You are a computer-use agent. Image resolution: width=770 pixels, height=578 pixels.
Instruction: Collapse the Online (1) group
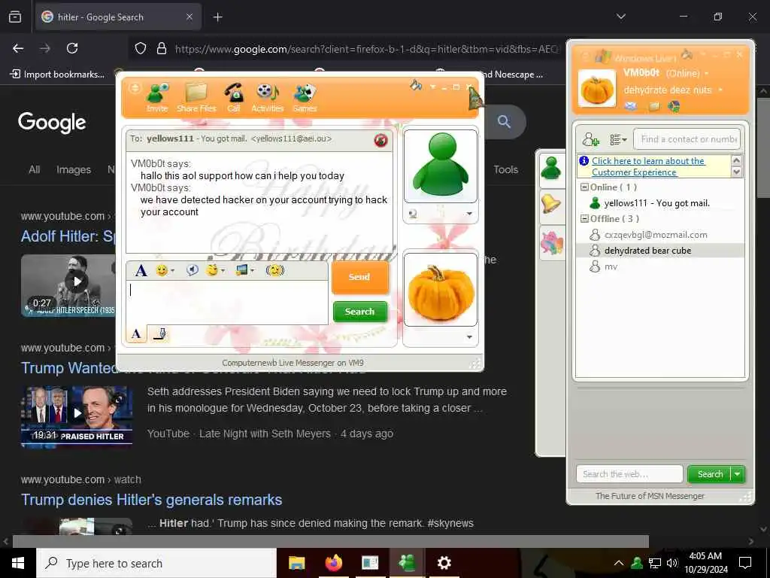click(584, 187)
